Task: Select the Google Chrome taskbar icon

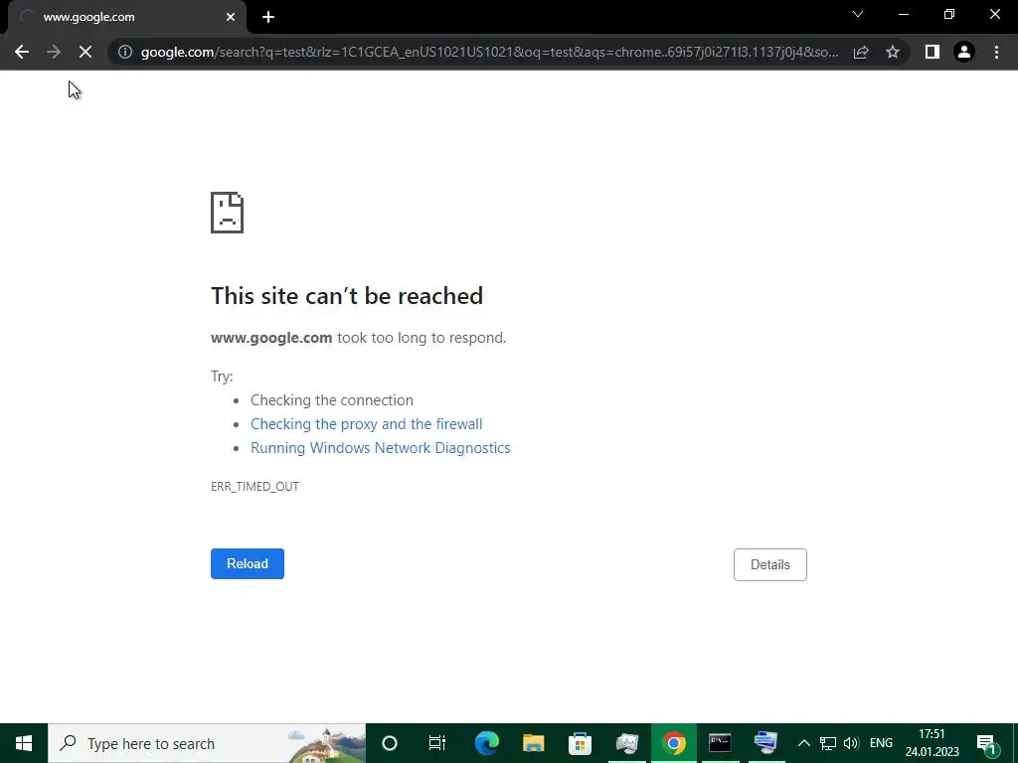Action: (674, 743)
